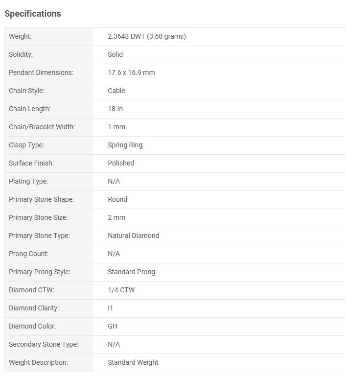This screenshot has width=345, height=378.
Task: Select the Standard Prong value
Action: click(132, 272)
